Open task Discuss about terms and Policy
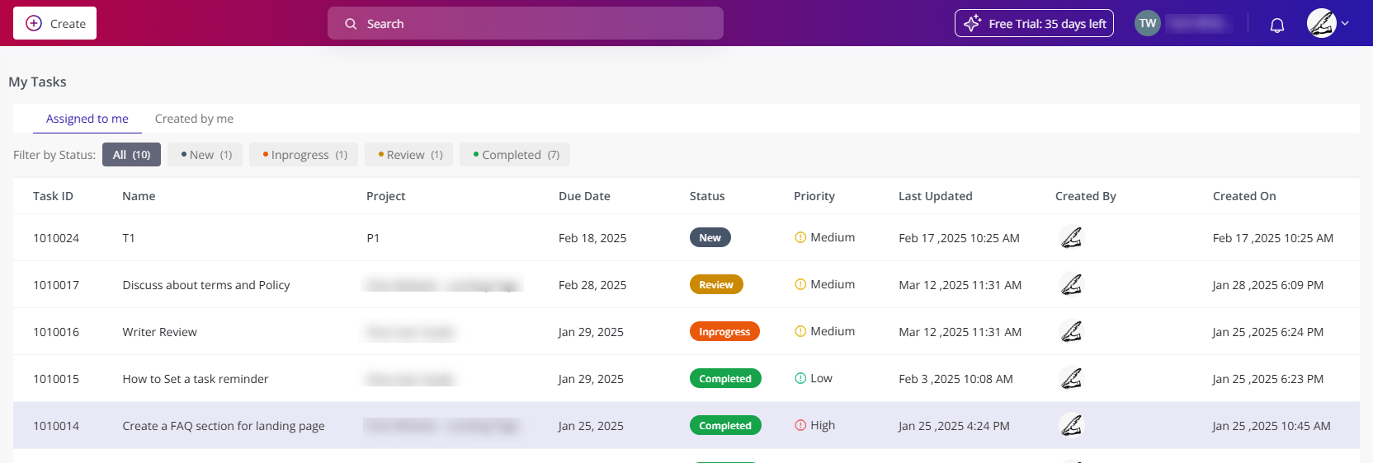Screen dimensions: 1373x463 (x=206, y=285)
